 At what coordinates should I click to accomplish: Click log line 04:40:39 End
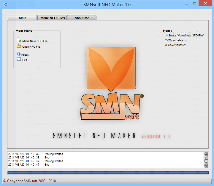point(29,157)
